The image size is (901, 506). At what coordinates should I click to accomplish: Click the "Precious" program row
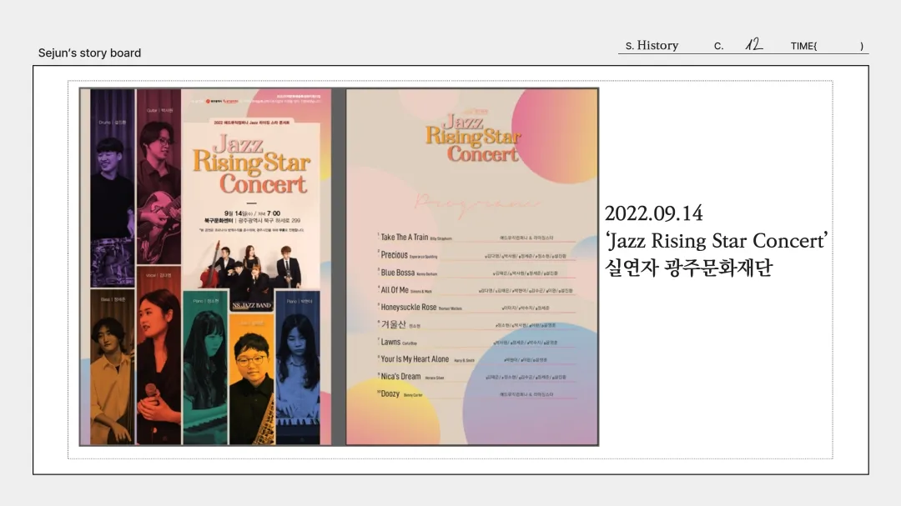(477, 255)
